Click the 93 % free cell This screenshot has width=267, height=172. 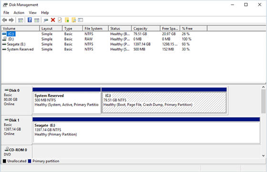(x=185, y=44)
